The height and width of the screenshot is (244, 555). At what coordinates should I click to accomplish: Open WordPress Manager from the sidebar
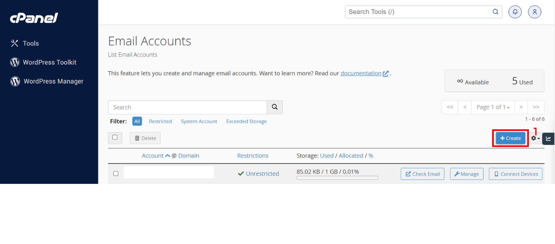(53, 81)
